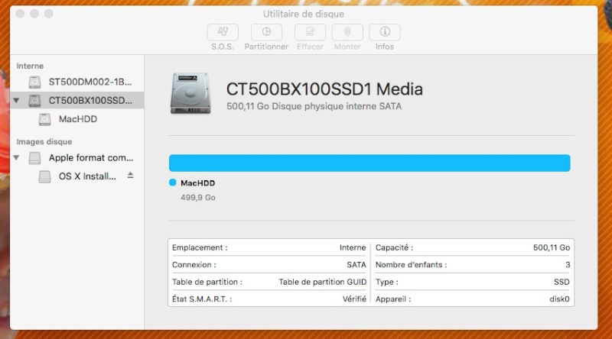
Task: Click the CT500BX100SSD1 Media title
Action: point(324,89)
